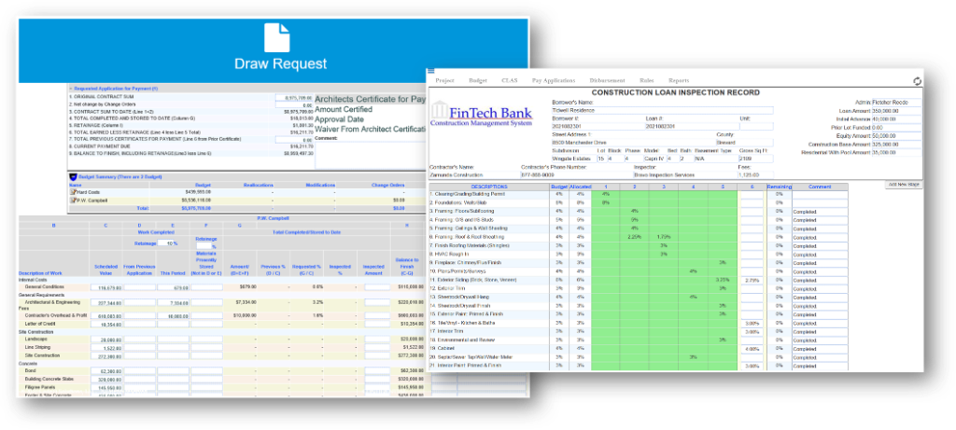956x430 pixels.
Task: Click the Hard Costs edit icon
Action: pos(72,190)
